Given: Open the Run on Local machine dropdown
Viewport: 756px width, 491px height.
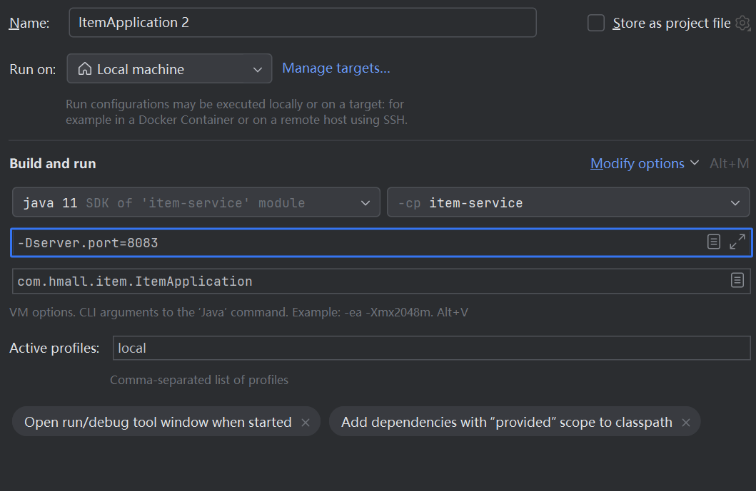Looking at the screenshot, I should click(169, 69).
